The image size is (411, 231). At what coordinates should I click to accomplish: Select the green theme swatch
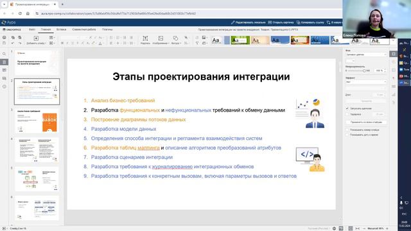(240, 40)
